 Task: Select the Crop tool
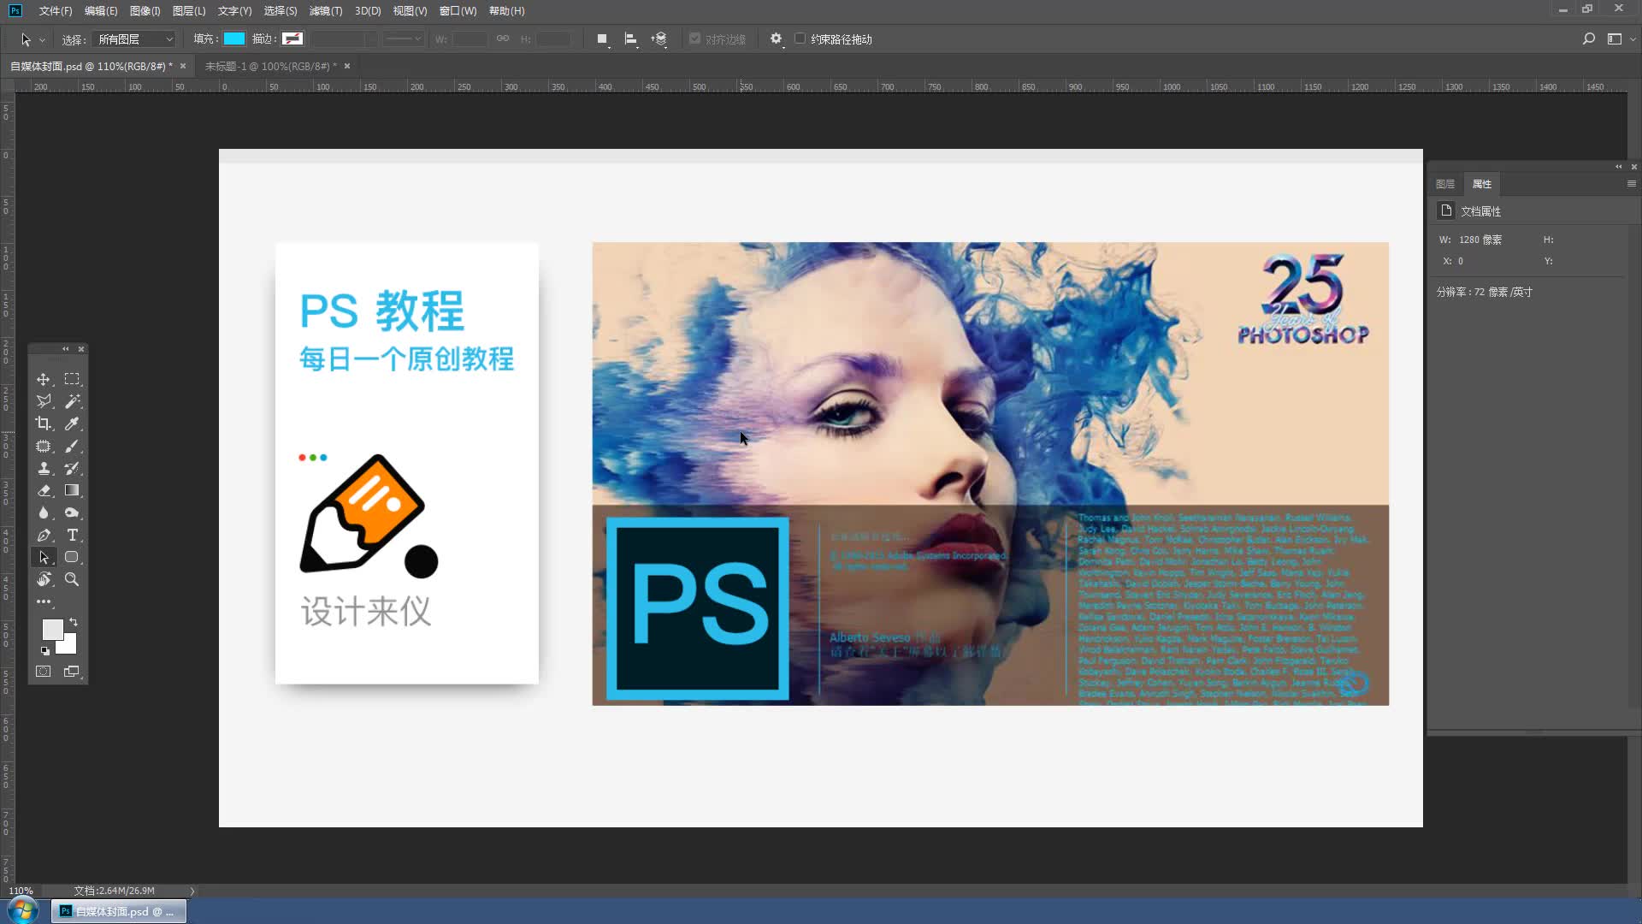(43, 423)
